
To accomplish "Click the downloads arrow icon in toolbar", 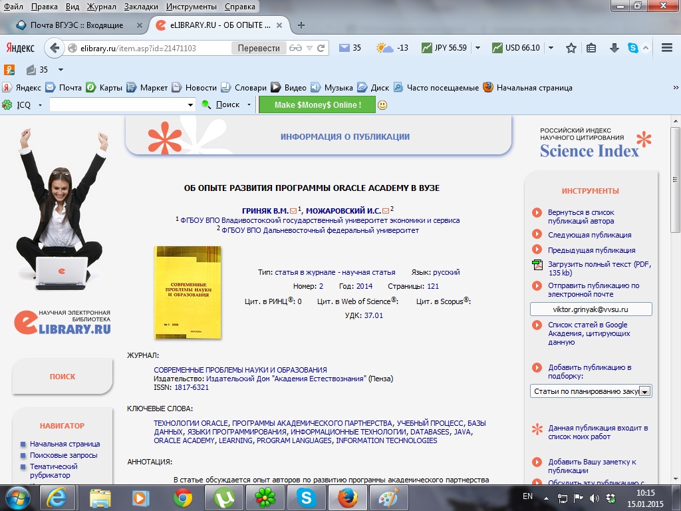I will coord(614,48).
